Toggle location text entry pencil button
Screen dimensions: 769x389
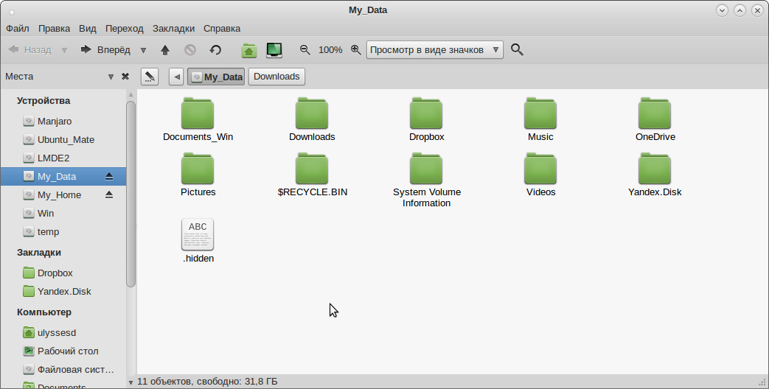coord(150,77)
